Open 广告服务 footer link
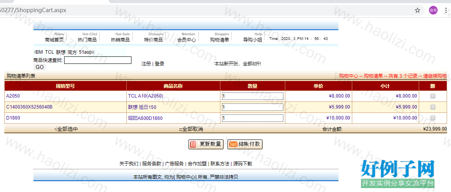The width and height of the screenshot is (451, 192). [174, 164]
